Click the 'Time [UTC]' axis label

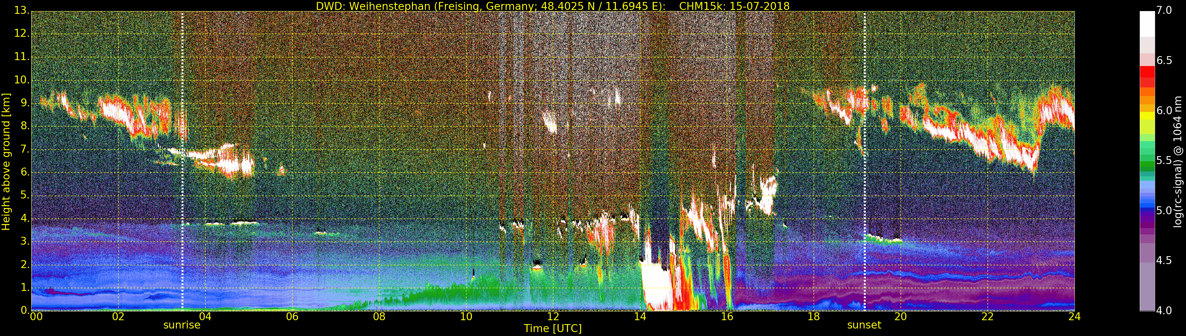click(553, 328)
